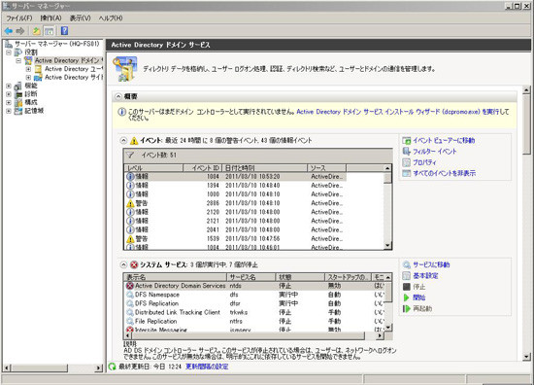Collapse the システム サービス section chevron
This screenshot has height=385, width=534.
123,264
